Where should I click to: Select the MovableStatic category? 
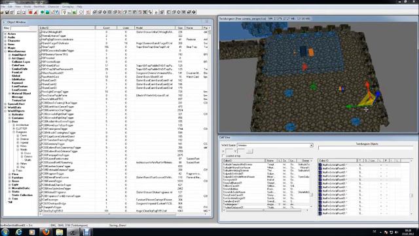[x=21, y=188]
